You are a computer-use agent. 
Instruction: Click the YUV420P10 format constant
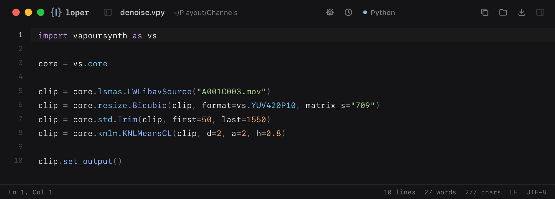point(273,106)
